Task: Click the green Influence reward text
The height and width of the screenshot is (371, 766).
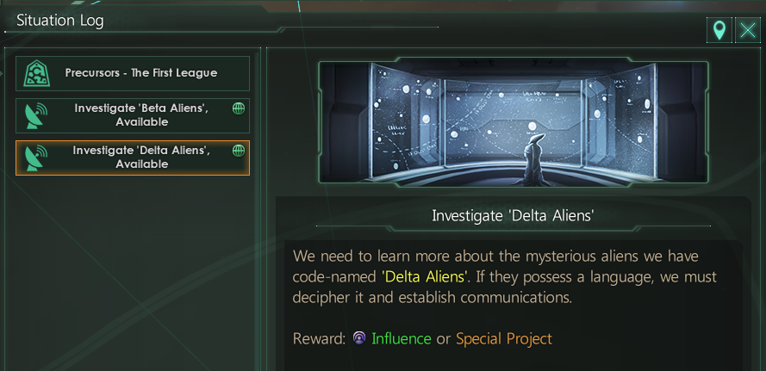Action: pos(401,338)
